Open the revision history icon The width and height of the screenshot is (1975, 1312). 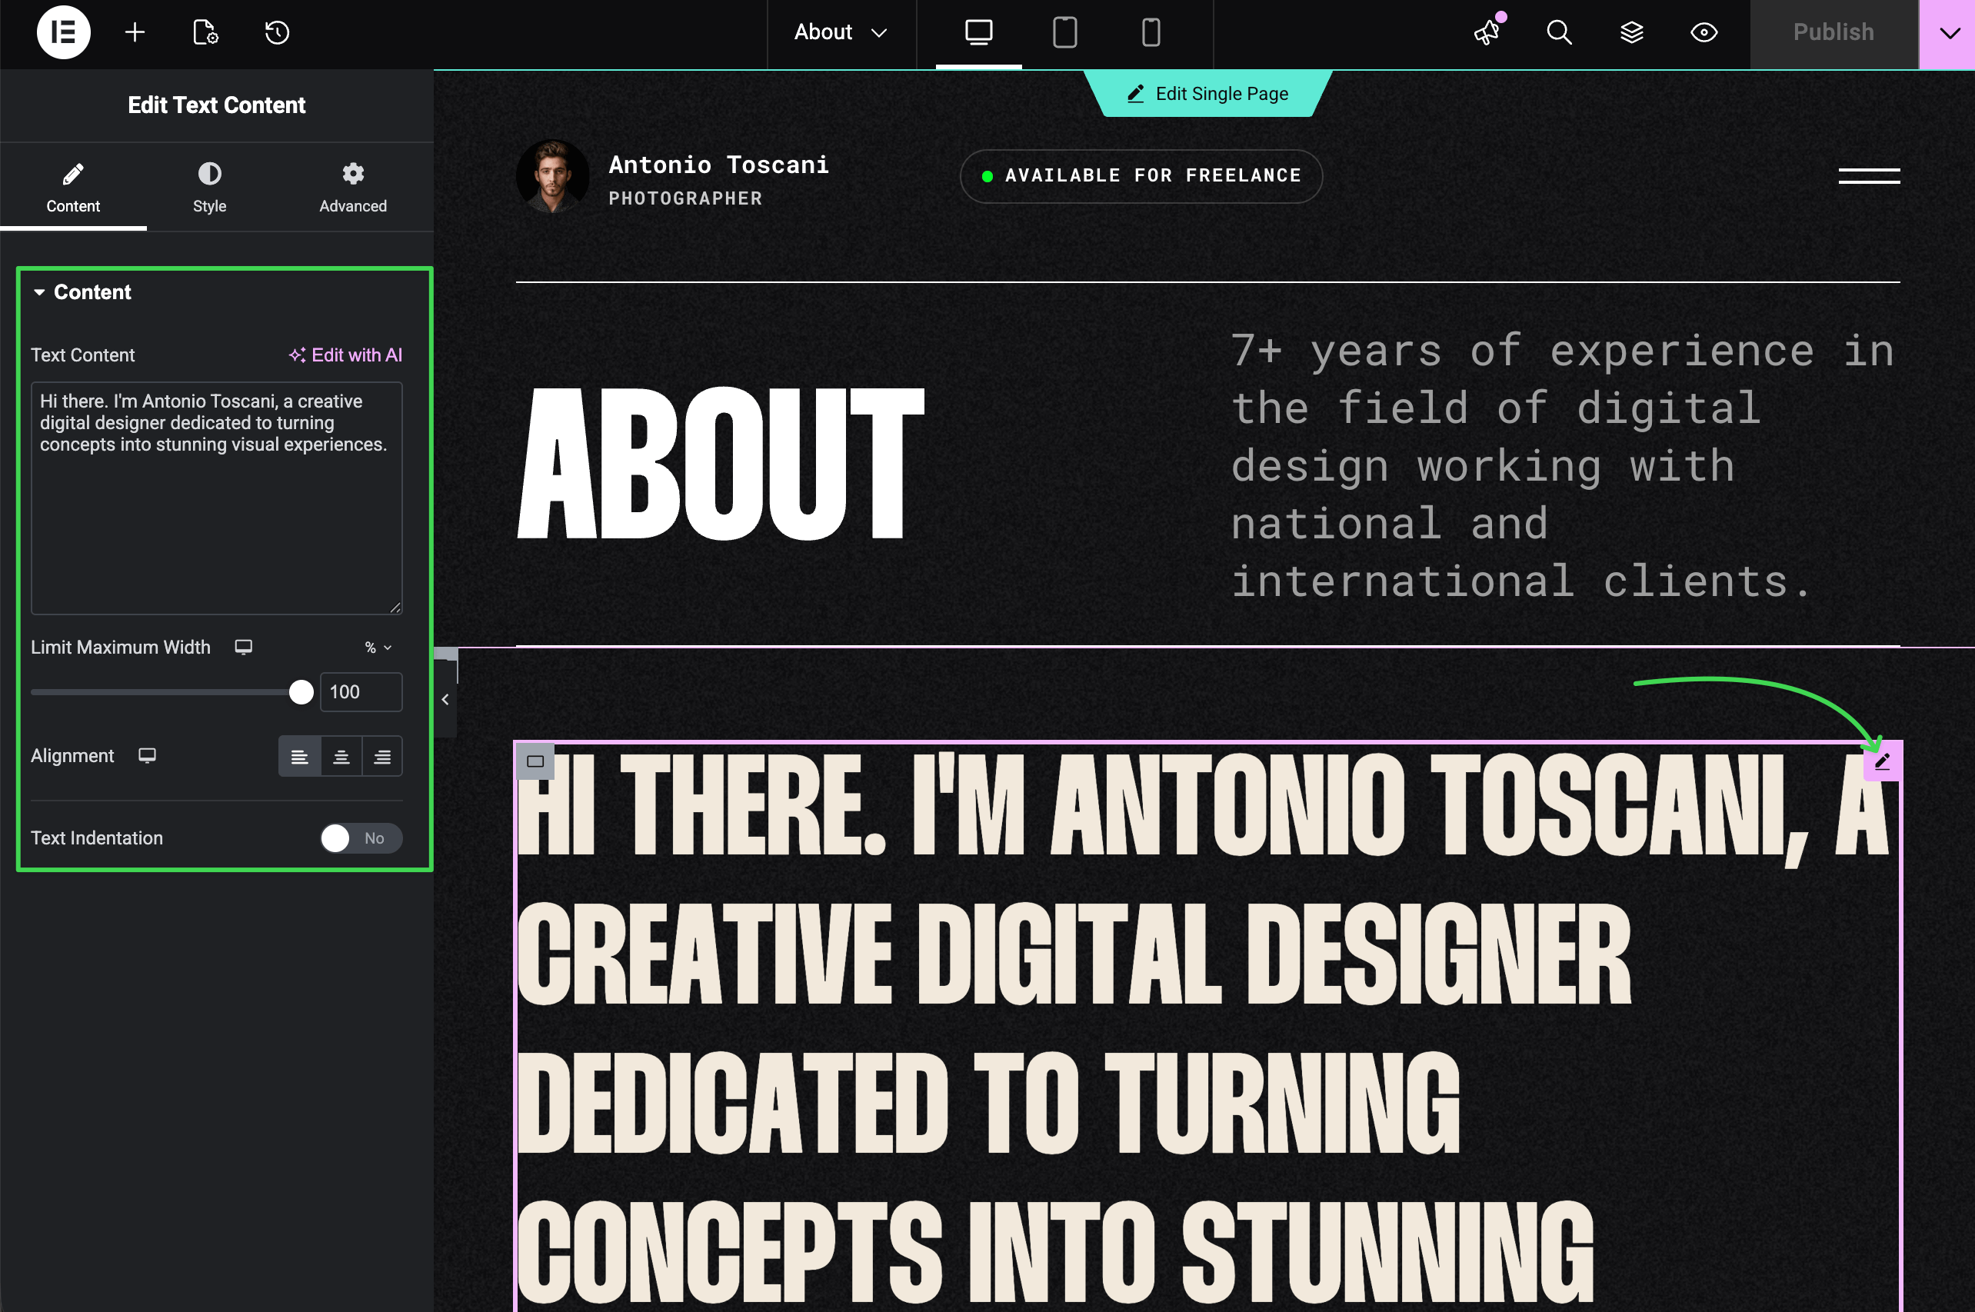(x=277, y=32)
